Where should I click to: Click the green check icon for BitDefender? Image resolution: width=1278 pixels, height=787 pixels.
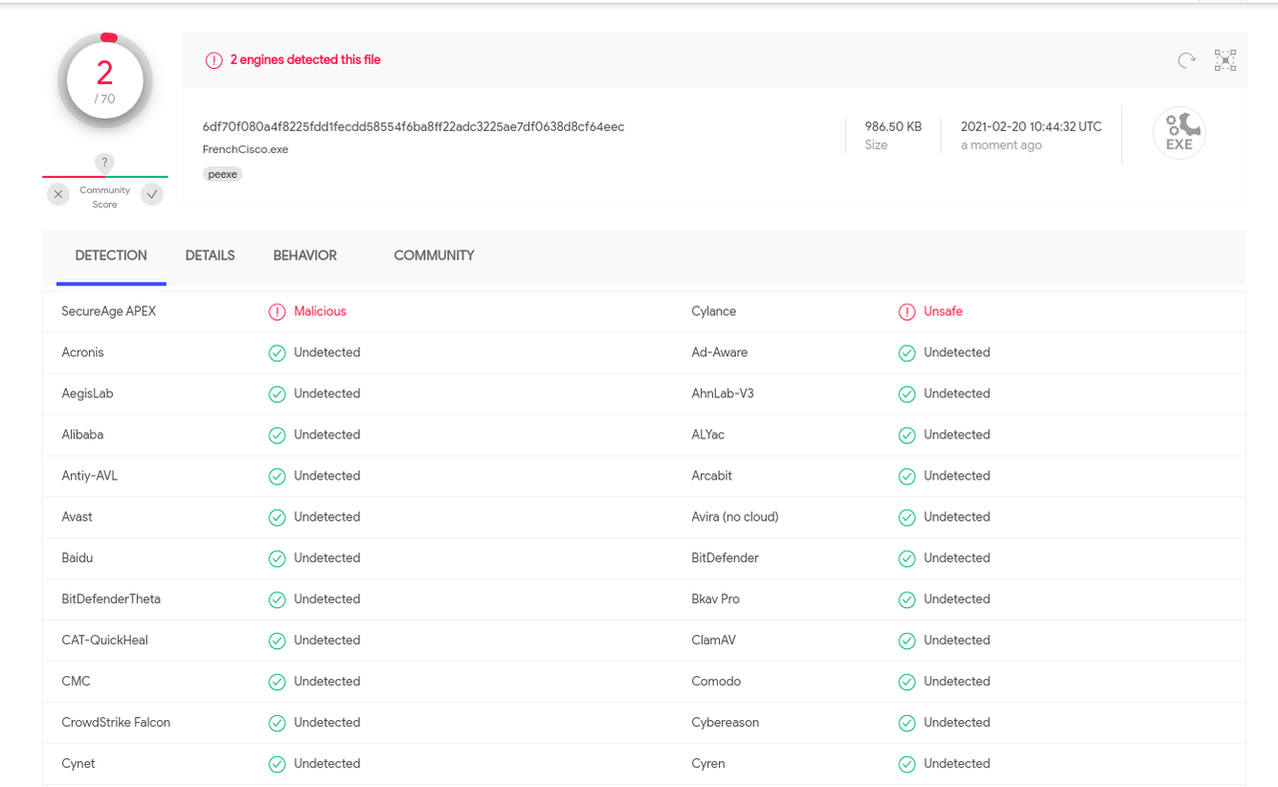(907, 558)
